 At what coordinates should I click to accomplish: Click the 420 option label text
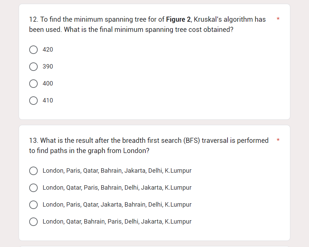(x=48, y=50)
